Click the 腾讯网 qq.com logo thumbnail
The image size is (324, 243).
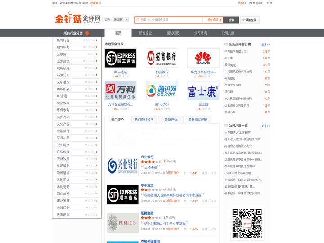tap(162, 90)
